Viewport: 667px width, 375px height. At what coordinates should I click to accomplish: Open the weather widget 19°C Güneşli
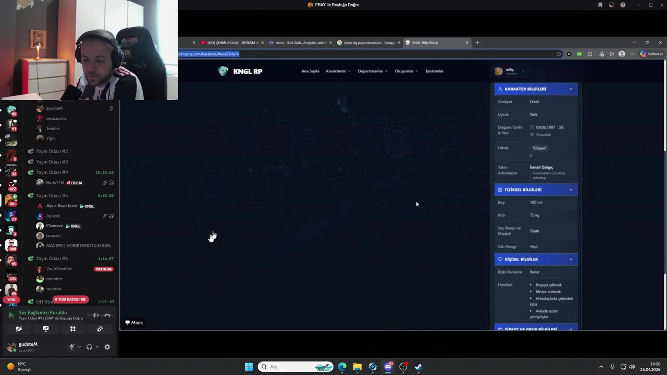[x=20, y=367]
